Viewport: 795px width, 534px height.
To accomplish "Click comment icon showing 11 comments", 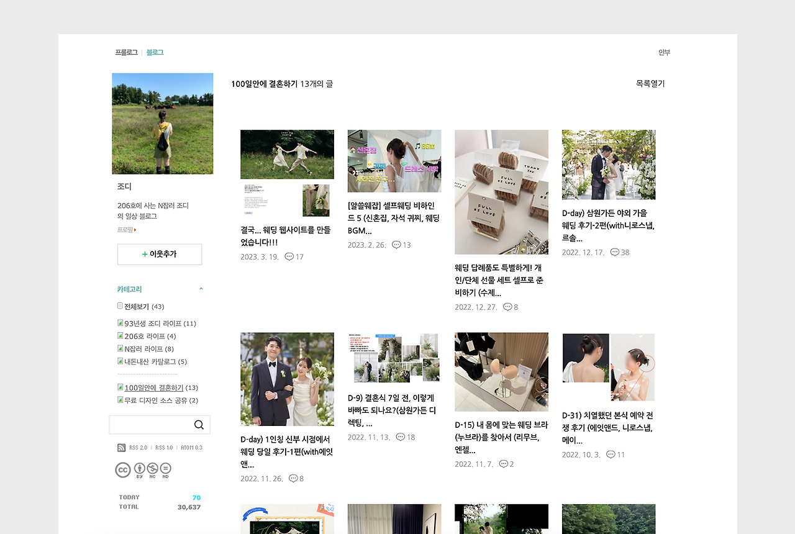I will 611,455.
